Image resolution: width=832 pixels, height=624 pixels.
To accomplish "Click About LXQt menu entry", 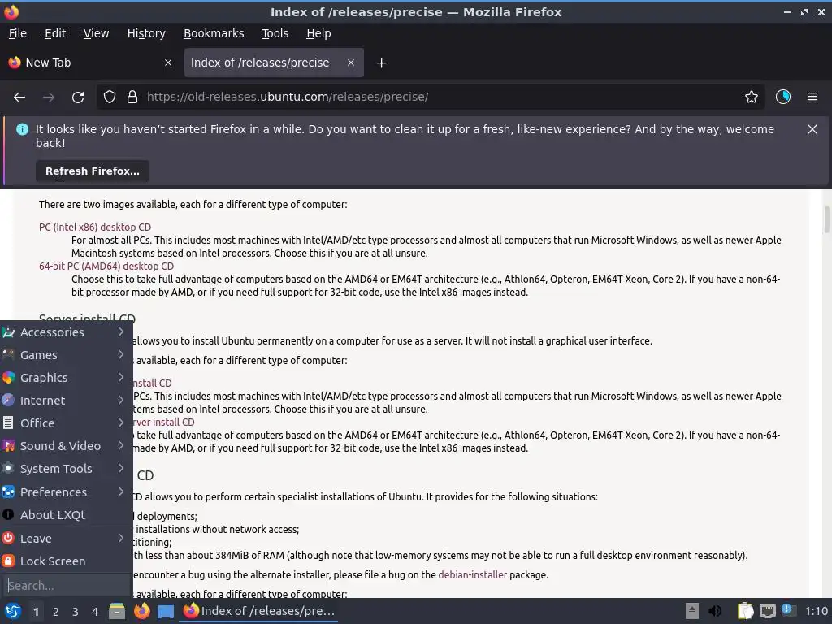I will 67,514.
